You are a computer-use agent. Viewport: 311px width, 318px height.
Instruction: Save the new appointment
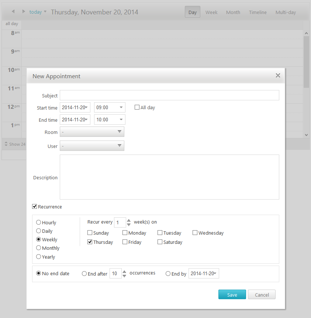pos(232,294)
